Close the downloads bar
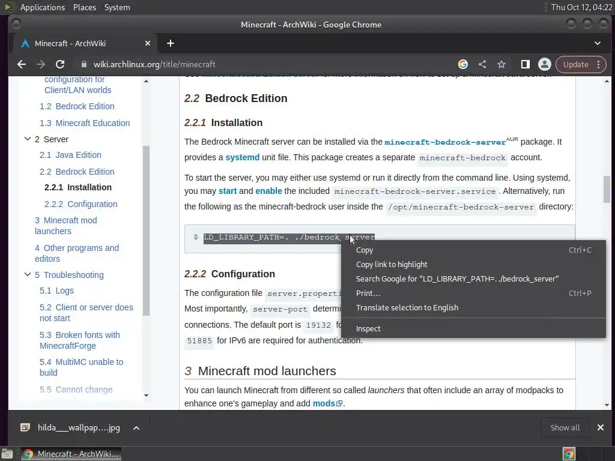 pyautogui.click(x=601, y=427)
